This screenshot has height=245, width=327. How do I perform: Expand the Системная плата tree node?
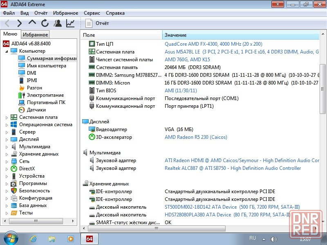(x=7, y=118)
